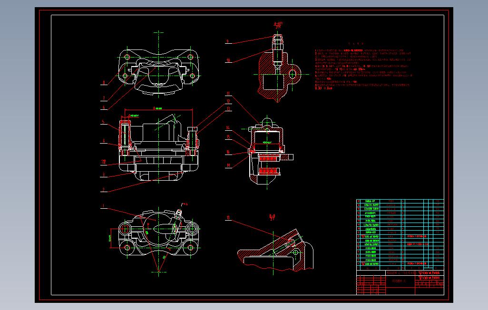Viewport: 488px width, 310px height.
Task: Pick part callout number 14
Action: (x=228, y=128)
